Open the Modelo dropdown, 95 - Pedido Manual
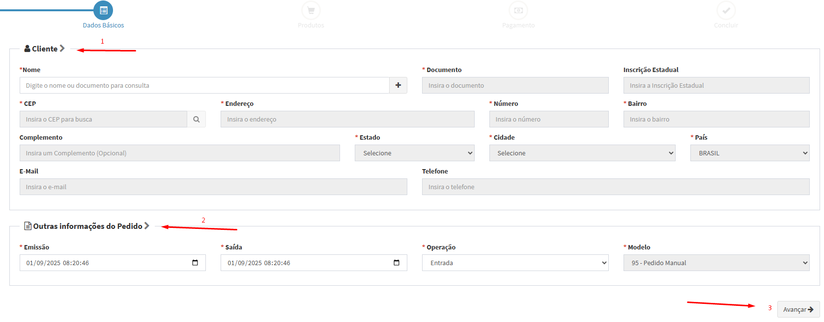This screenshot has height=322, width=824. pos(716,263)
